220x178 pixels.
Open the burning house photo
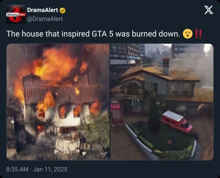58,102
